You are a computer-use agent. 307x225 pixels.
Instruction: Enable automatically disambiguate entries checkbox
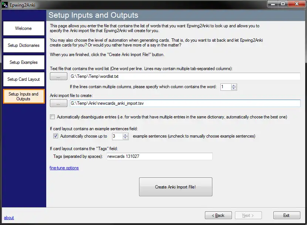click(x=52, y=117)
